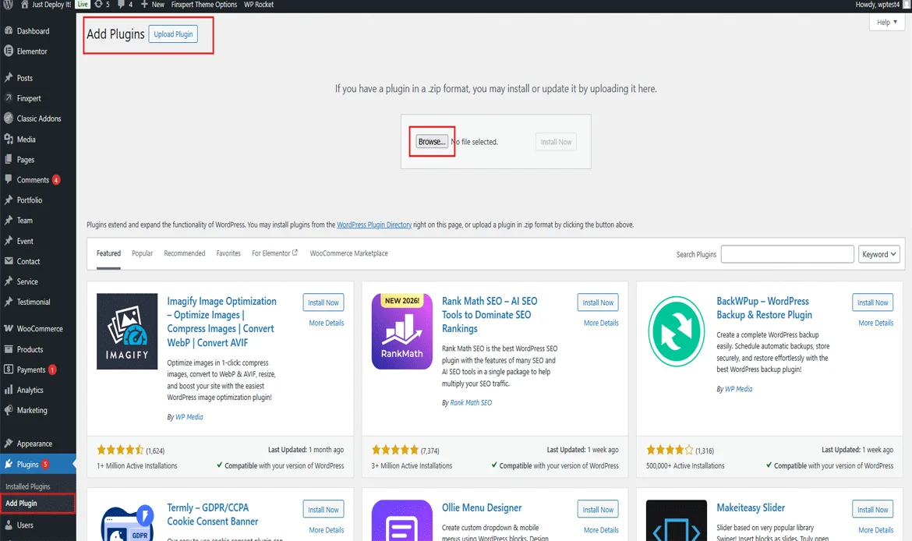Click the WooCommerce logo icon
912x541 pixels.
click(x=9, y=328)
